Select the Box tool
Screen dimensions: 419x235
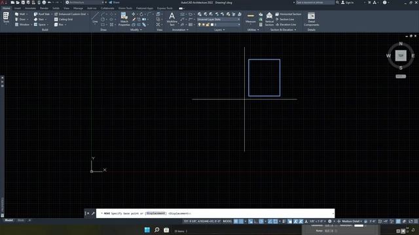point(60,25)
